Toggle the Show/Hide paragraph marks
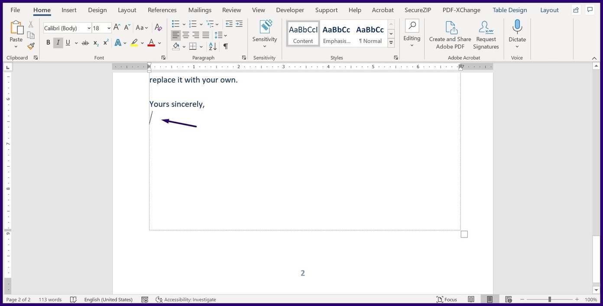 click(x=225, y=46)
